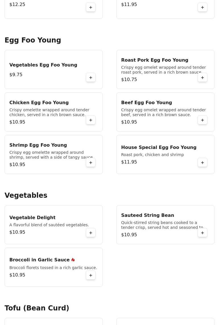Viewport: 219px width, 325px height.
Task: Add Shrimp Egg Foo Young to cart
Action: tap(91, 163)
